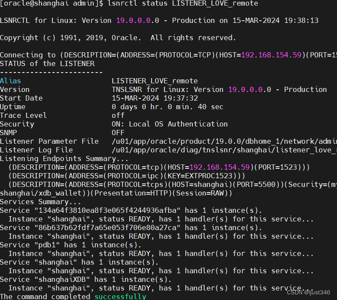Click the cyan 'Alias' label
This screenshot has height=300, width=337.
point(10,81)
